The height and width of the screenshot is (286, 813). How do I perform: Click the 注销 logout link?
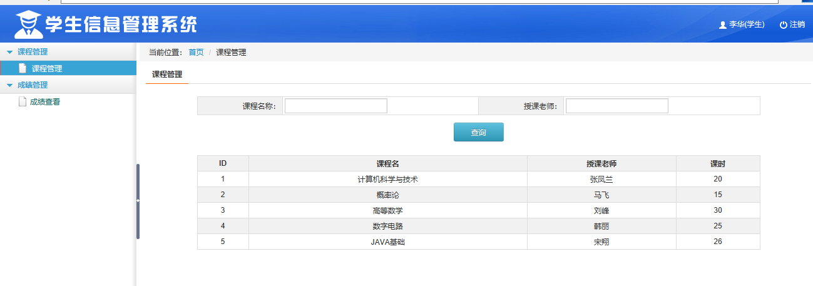click(x=797, y=24)
